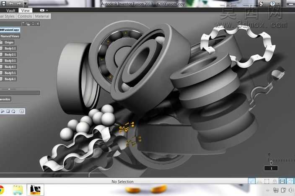Click the system tray network icon
The image size is (295, 196).
coord(276,191)
